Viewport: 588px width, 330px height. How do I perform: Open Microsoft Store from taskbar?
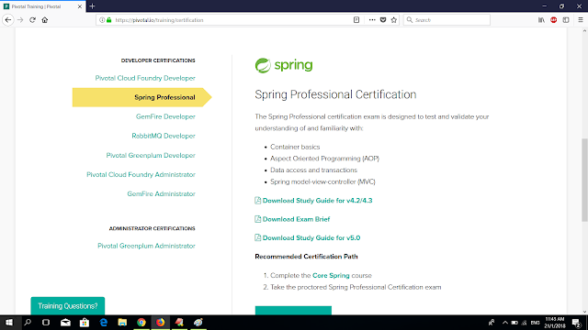coord(85,323)
